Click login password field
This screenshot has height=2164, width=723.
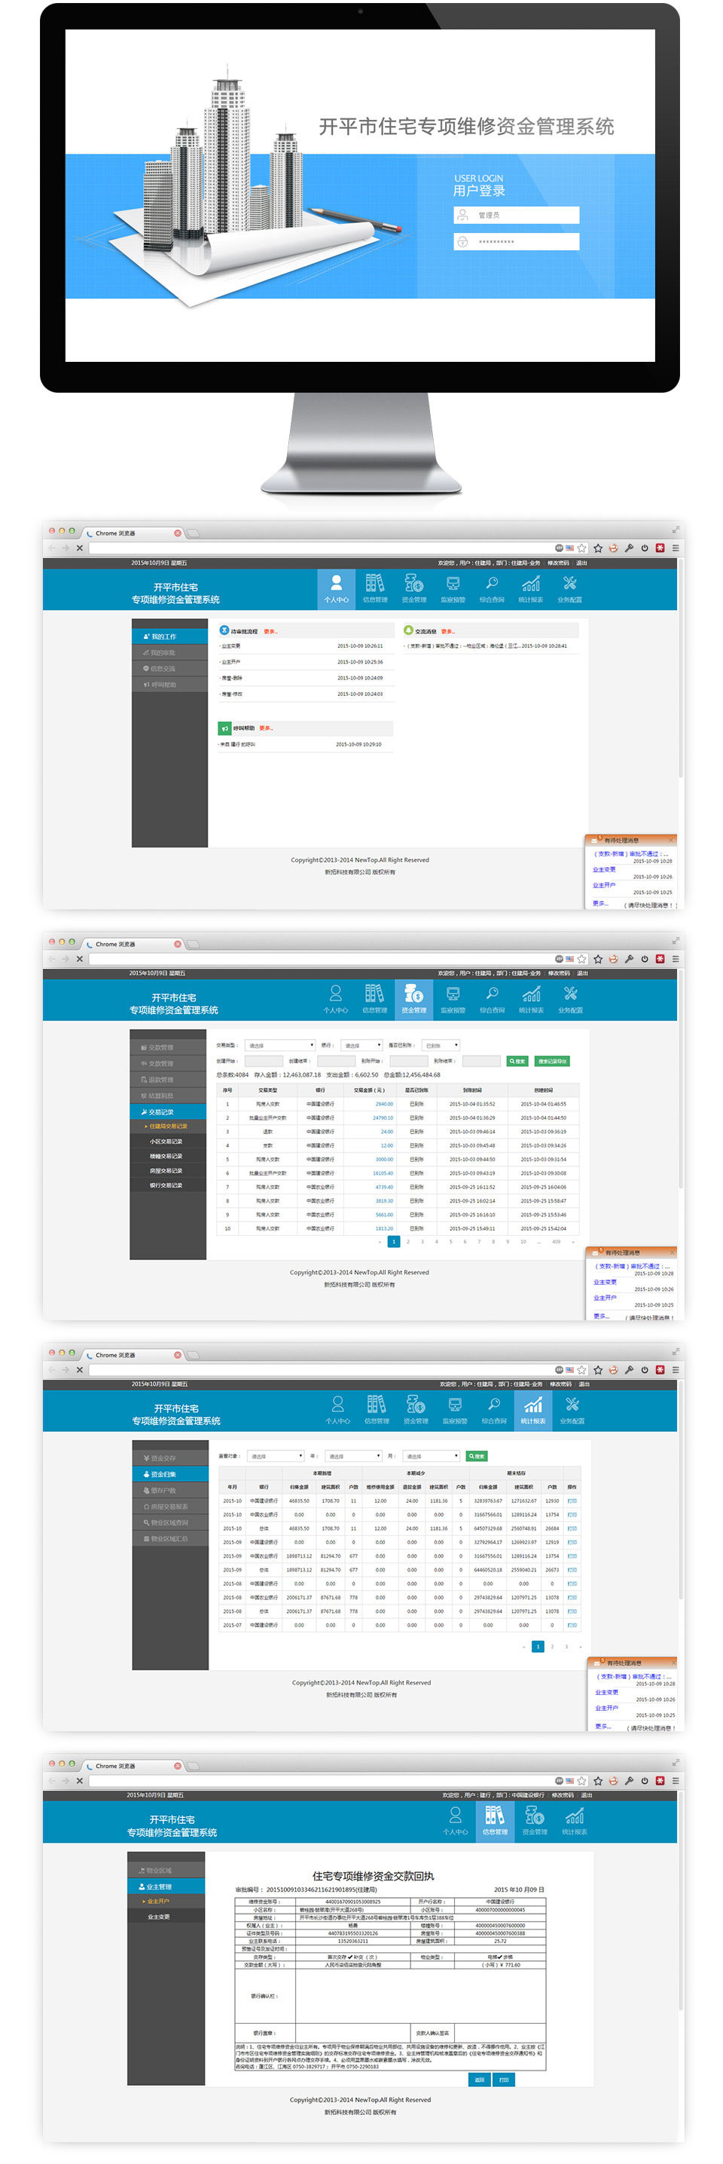pyautogui.click(x=516, y=242)
